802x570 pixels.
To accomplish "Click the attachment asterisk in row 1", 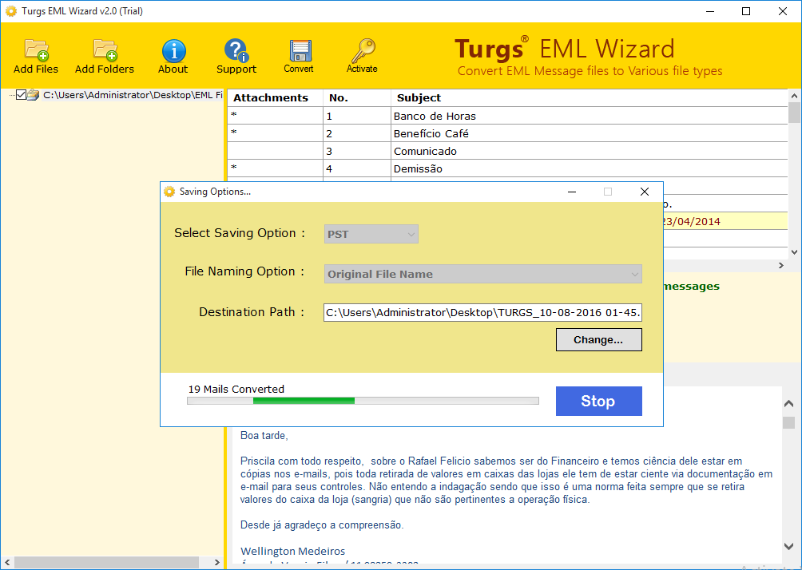I will pos(234,116).
